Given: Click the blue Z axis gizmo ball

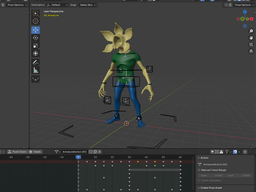Looking at the screenshot, I should click(245, 12).
